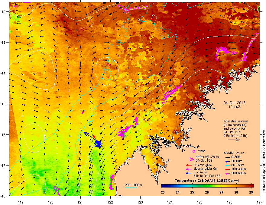
Task: Click the 0.5m/s velocity scale arrow
Action: pyautogui.click(x=234, y=140)
